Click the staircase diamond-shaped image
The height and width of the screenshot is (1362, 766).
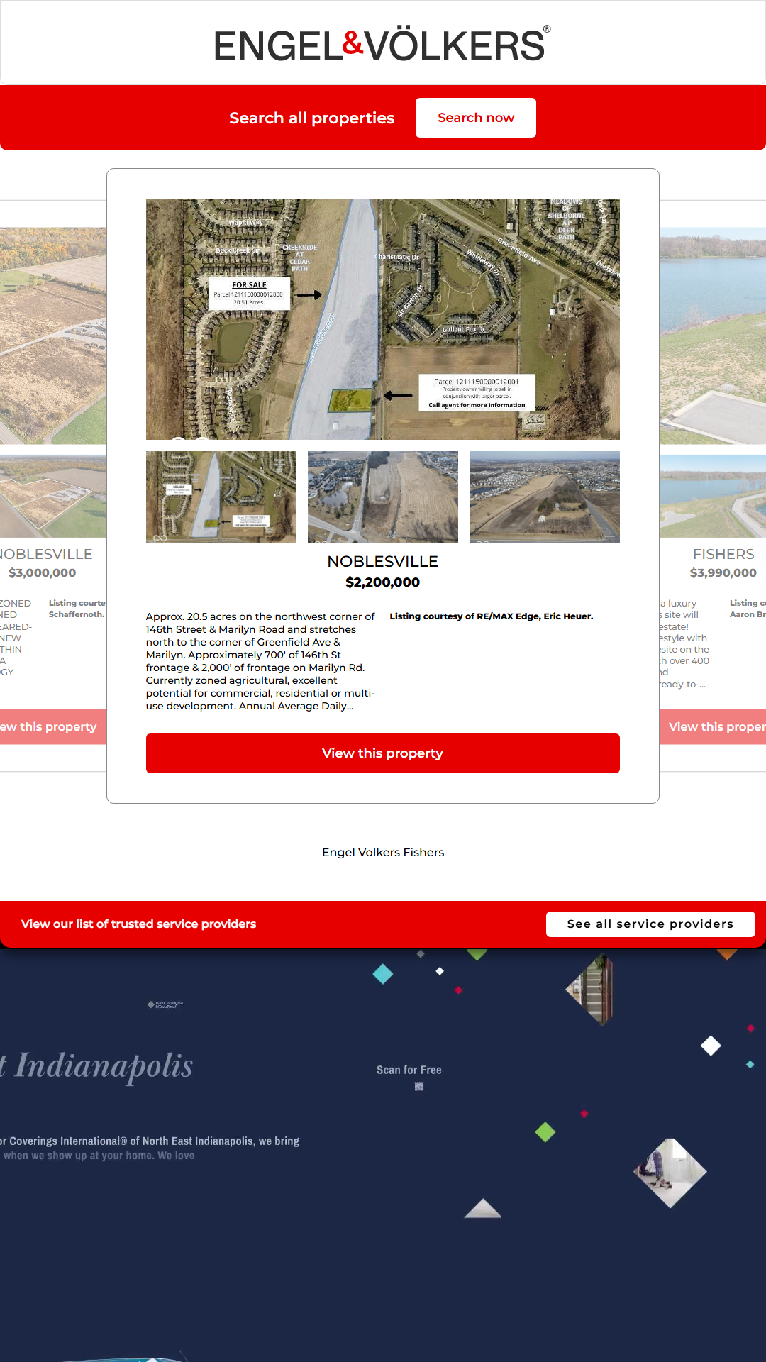click(590, 990)
